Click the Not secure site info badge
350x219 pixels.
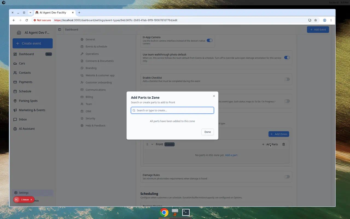42,20
